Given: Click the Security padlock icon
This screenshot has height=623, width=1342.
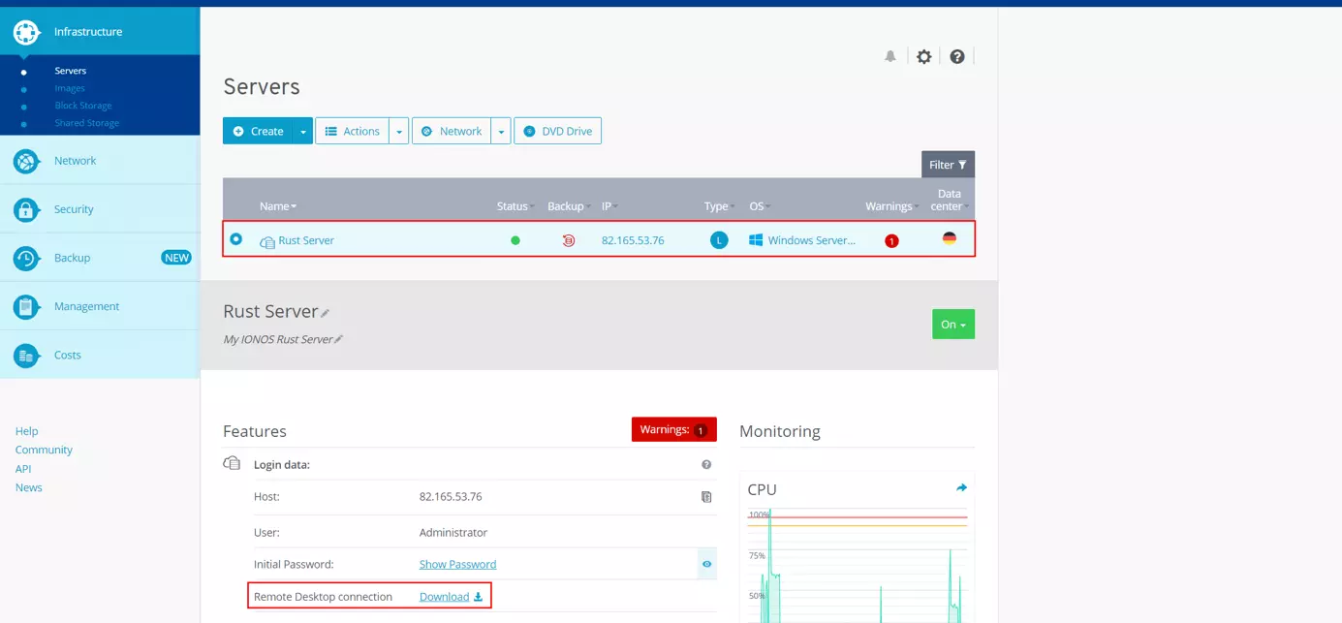Looking at the screenshot, I should coord(26,209).
